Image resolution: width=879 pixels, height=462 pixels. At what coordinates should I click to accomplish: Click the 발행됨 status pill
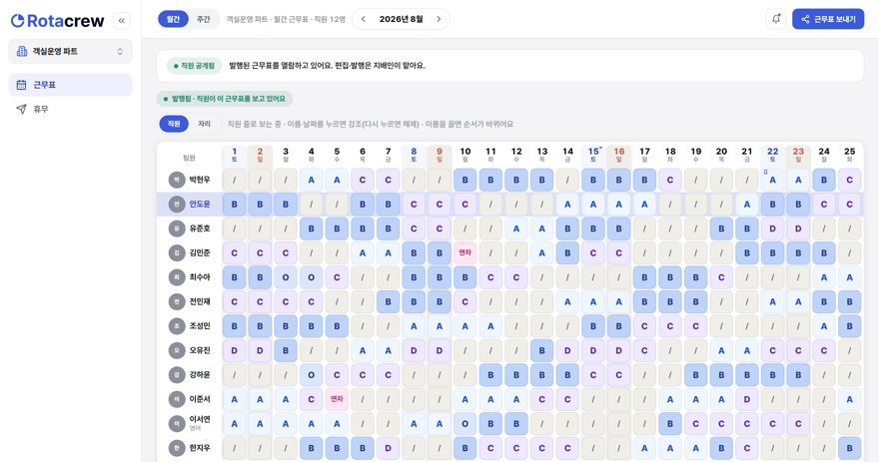[224, 99]
